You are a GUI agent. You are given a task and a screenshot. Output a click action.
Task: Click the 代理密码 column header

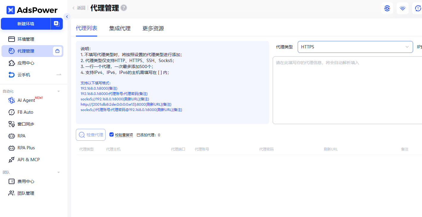[266, 149]
